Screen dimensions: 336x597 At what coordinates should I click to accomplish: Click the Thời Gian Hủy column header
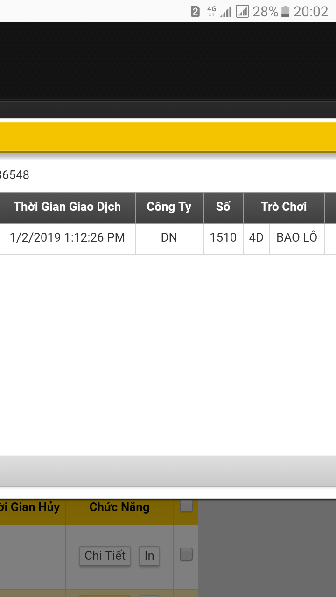(32, 507)
